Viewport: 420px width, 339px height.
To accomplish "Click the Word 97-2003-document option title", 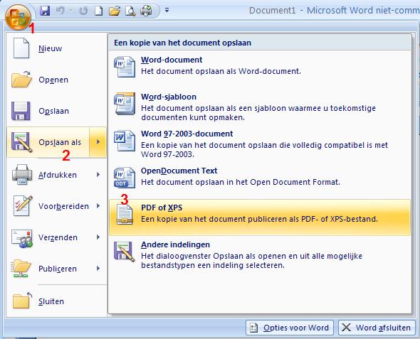I will coord(187,134).
